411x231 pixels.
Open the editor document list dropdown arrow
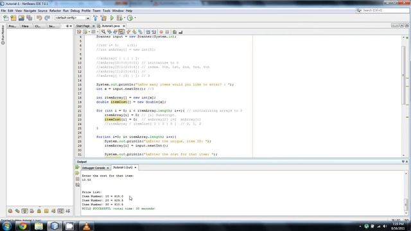401,26
